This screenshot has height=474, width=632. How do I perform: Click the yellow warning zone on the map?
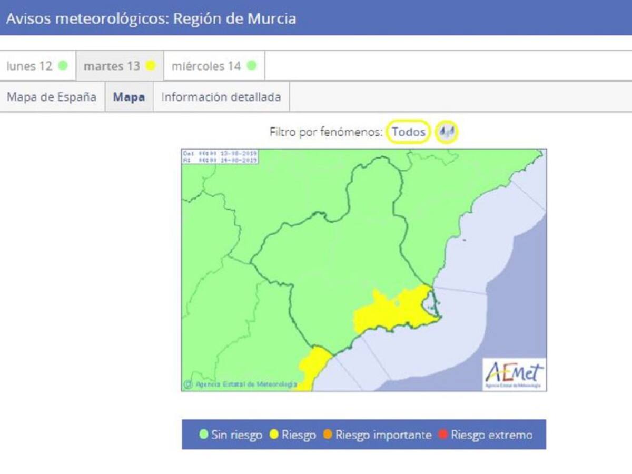click(392, 308)
